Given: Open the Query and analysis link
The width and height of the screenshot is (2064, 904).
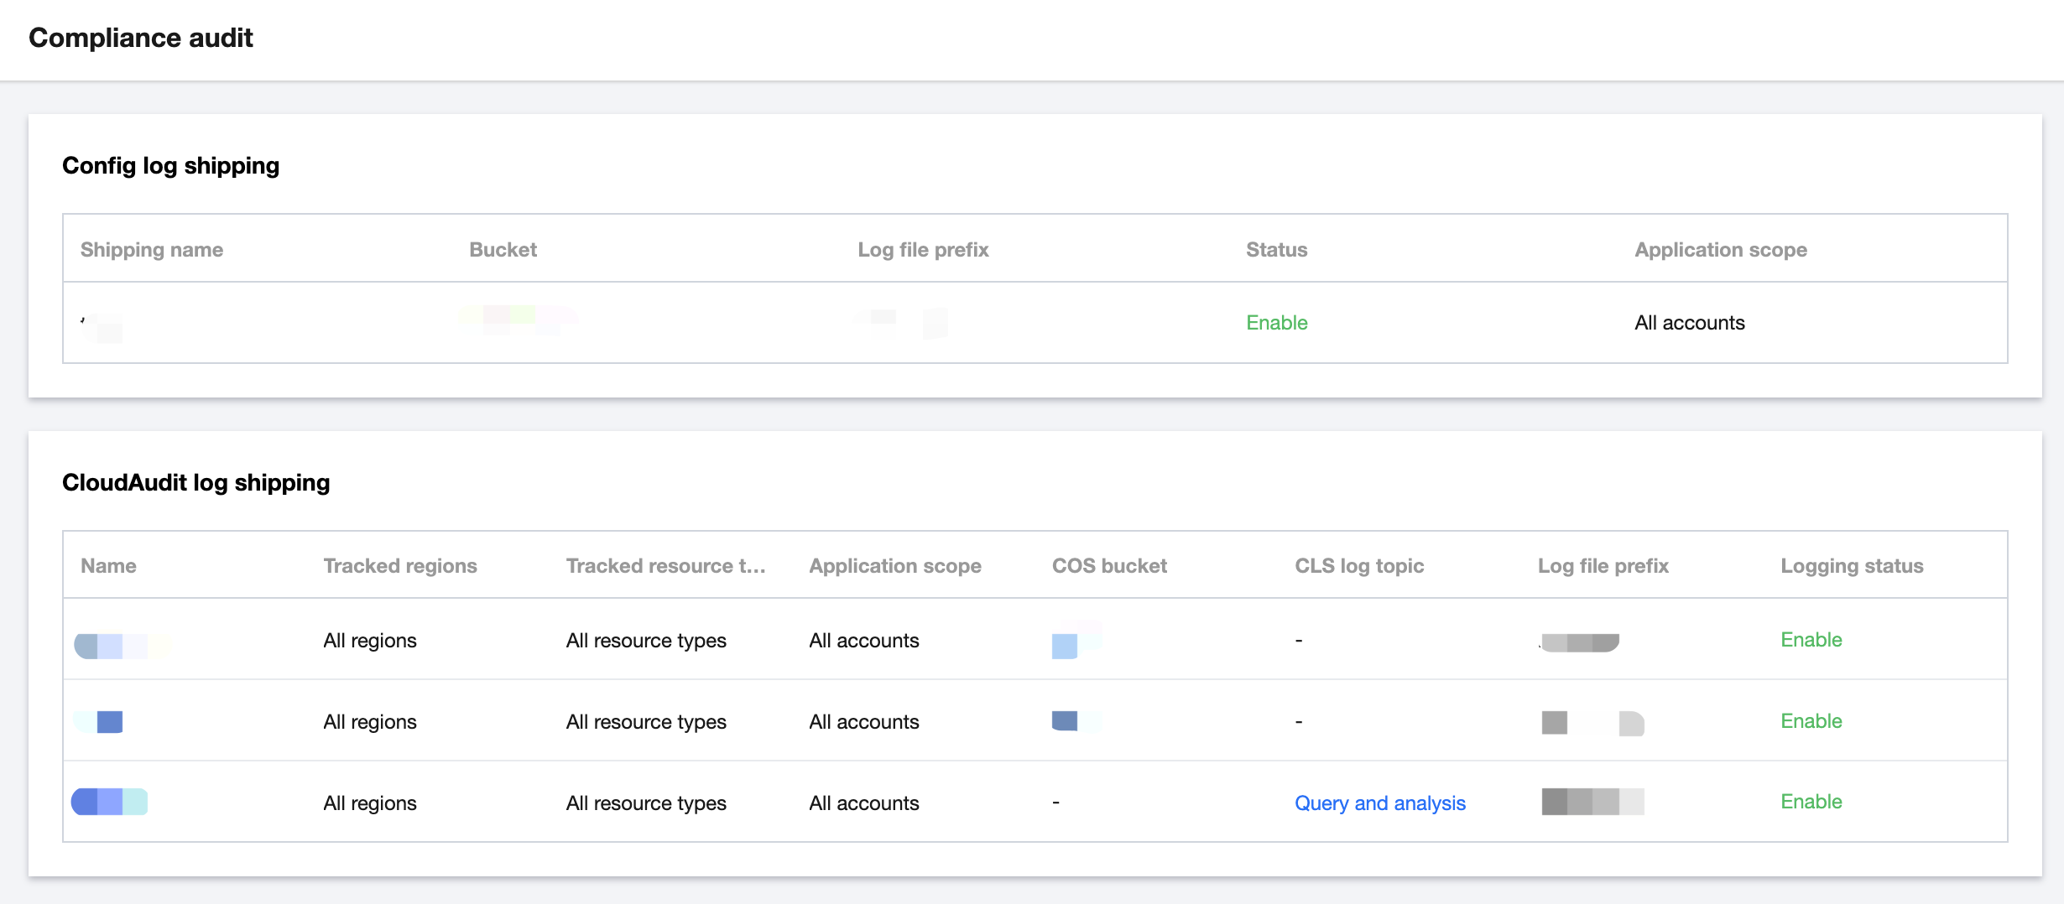Looking at the screenshot, I should pos(1379,803).
